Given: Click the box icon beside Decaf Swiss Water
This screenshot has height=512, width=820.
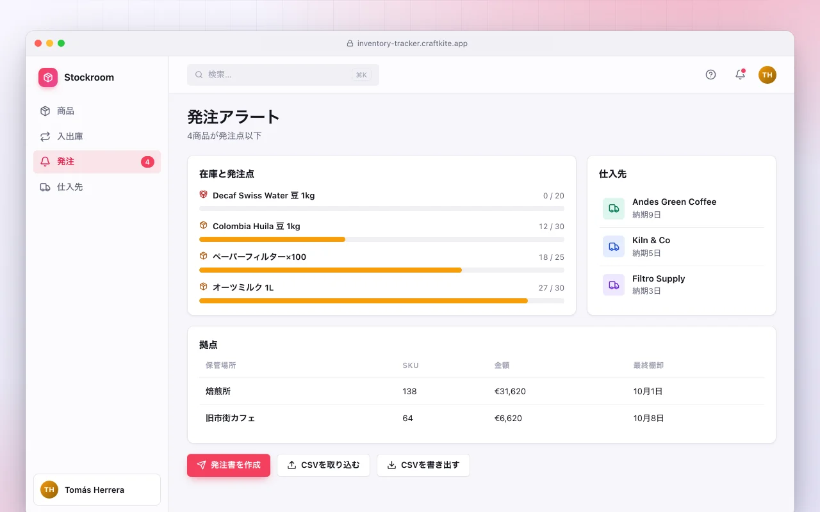Looking at the screenshot, I should (204, 195).
